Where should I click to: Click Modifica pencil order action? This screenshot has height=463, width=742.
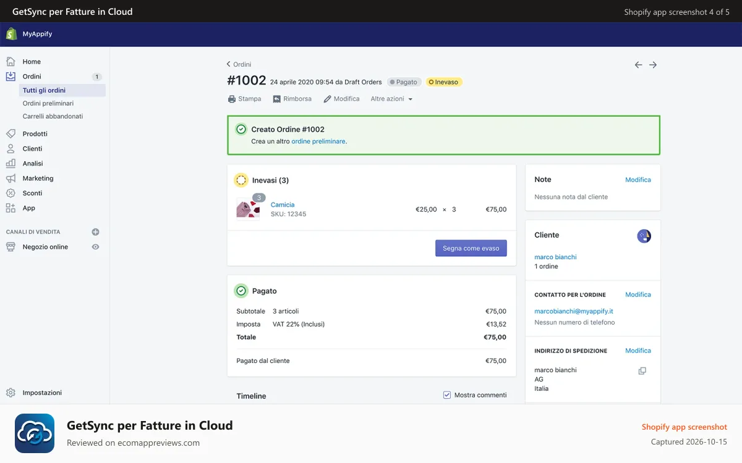coord(341,99)
